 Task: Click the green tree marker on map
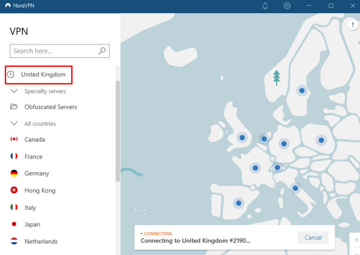(x=277, y=77)
